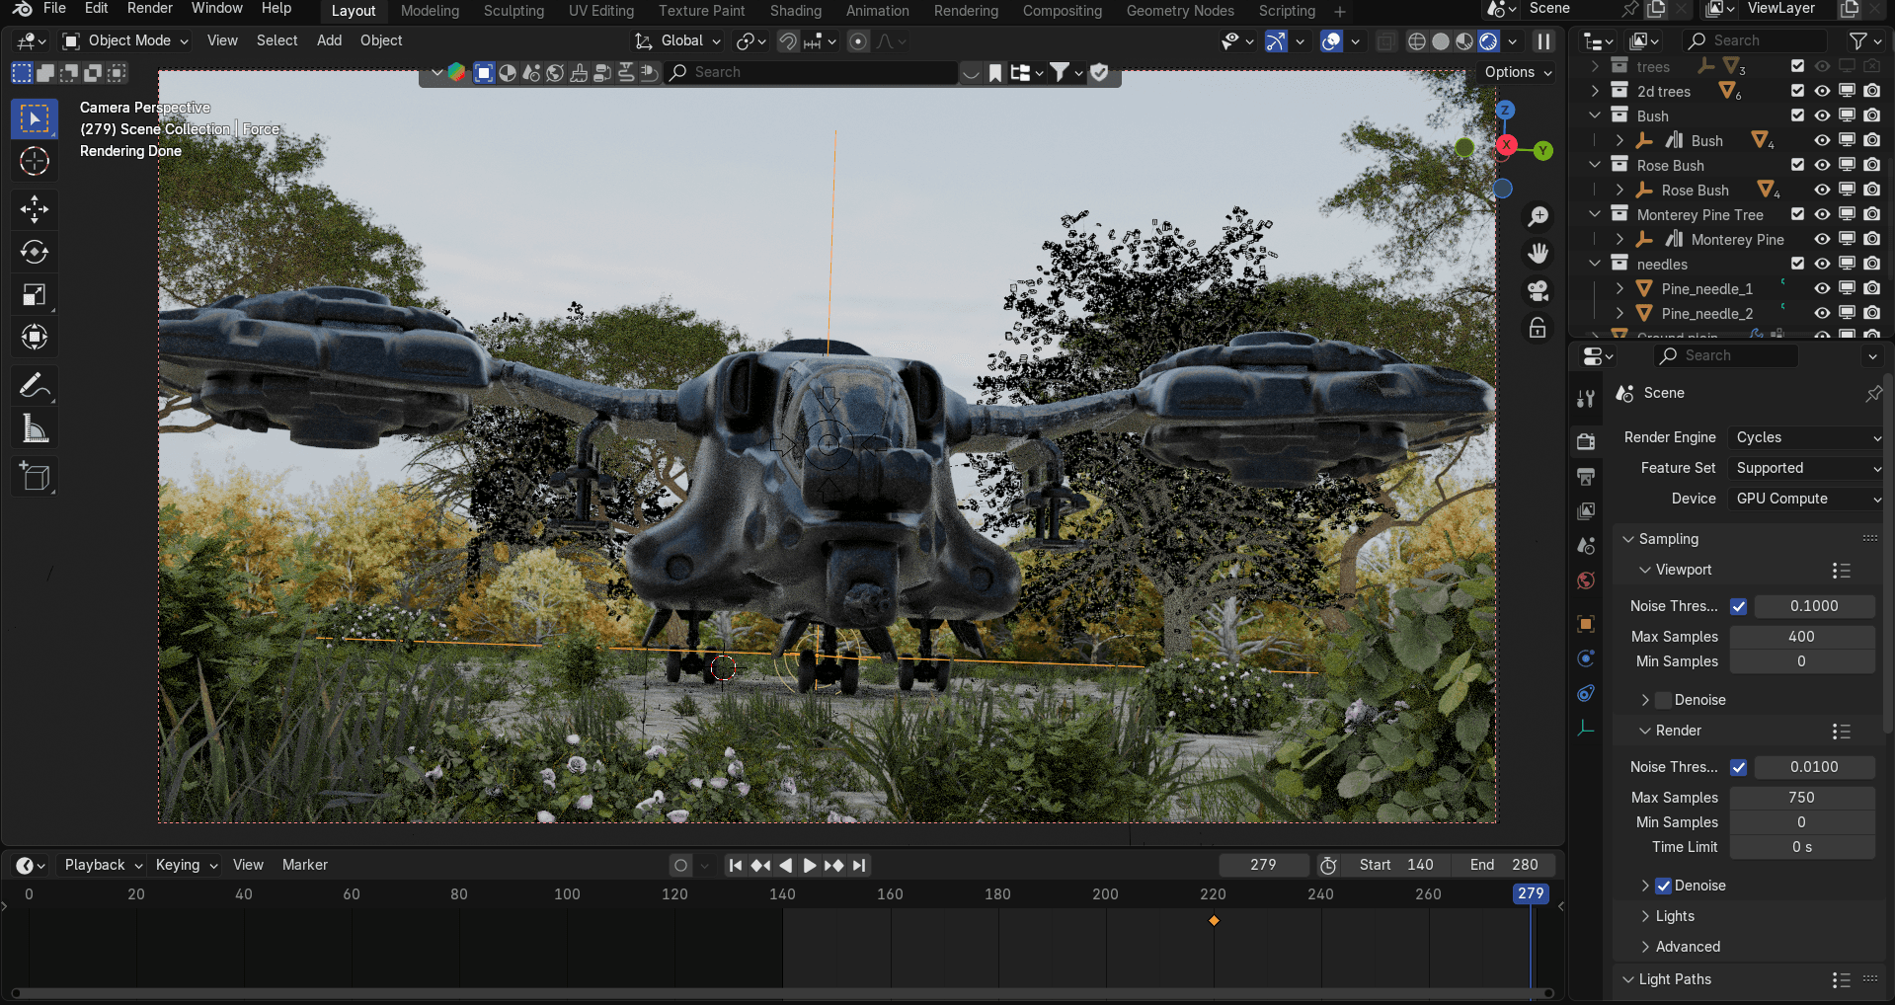
Task: Jump to the timeline start frame
Action: tap(735, 866)
